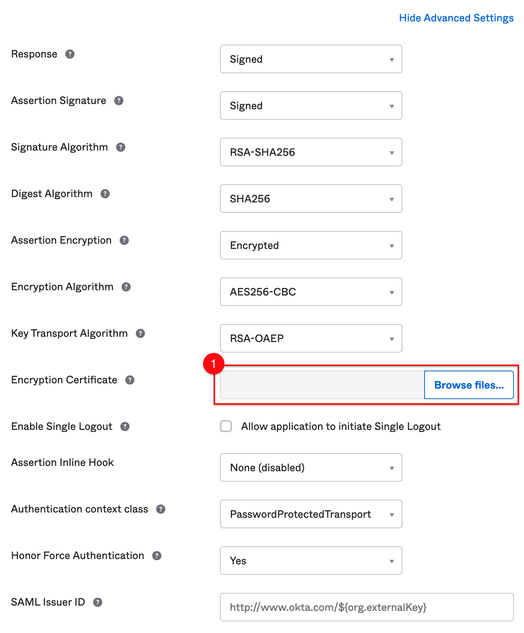Screen dimensions: 524x633
Task: Click into the SAML Issuer ID field
Action: click(x=367, y=607)
